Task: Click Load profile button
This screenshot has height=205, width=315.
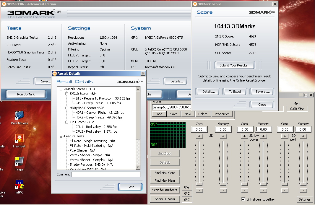Action: coord(159,114)
